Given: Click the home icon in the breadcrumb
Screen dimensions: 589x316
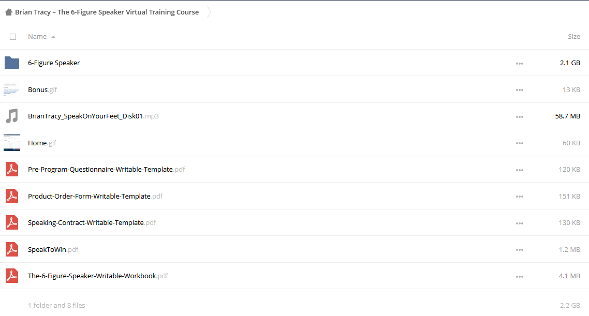Looking at the screenshot, I should point(9,12).
